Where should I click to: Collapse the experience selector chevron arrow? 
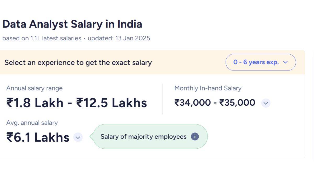[286, 62]
